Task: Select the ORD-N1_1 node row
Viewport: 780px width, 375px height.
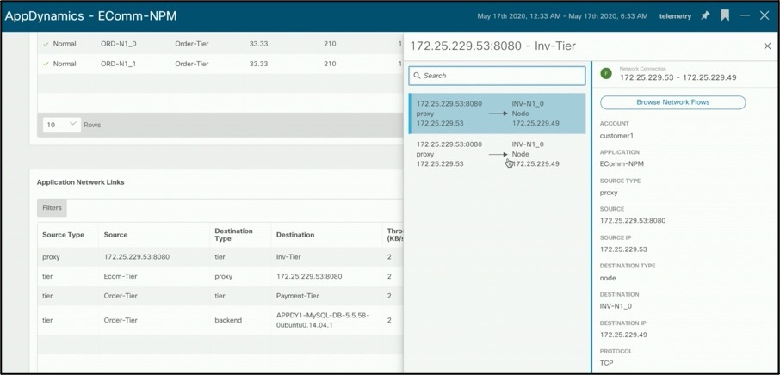Action: [221, 64]
